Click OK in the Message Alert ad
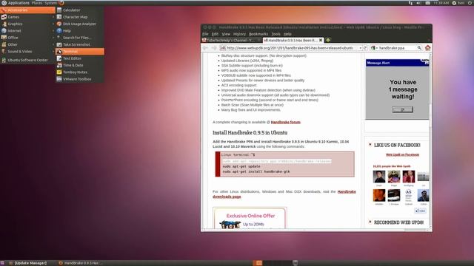The height and width of the screenshot is (266, 474). point(402,109)
